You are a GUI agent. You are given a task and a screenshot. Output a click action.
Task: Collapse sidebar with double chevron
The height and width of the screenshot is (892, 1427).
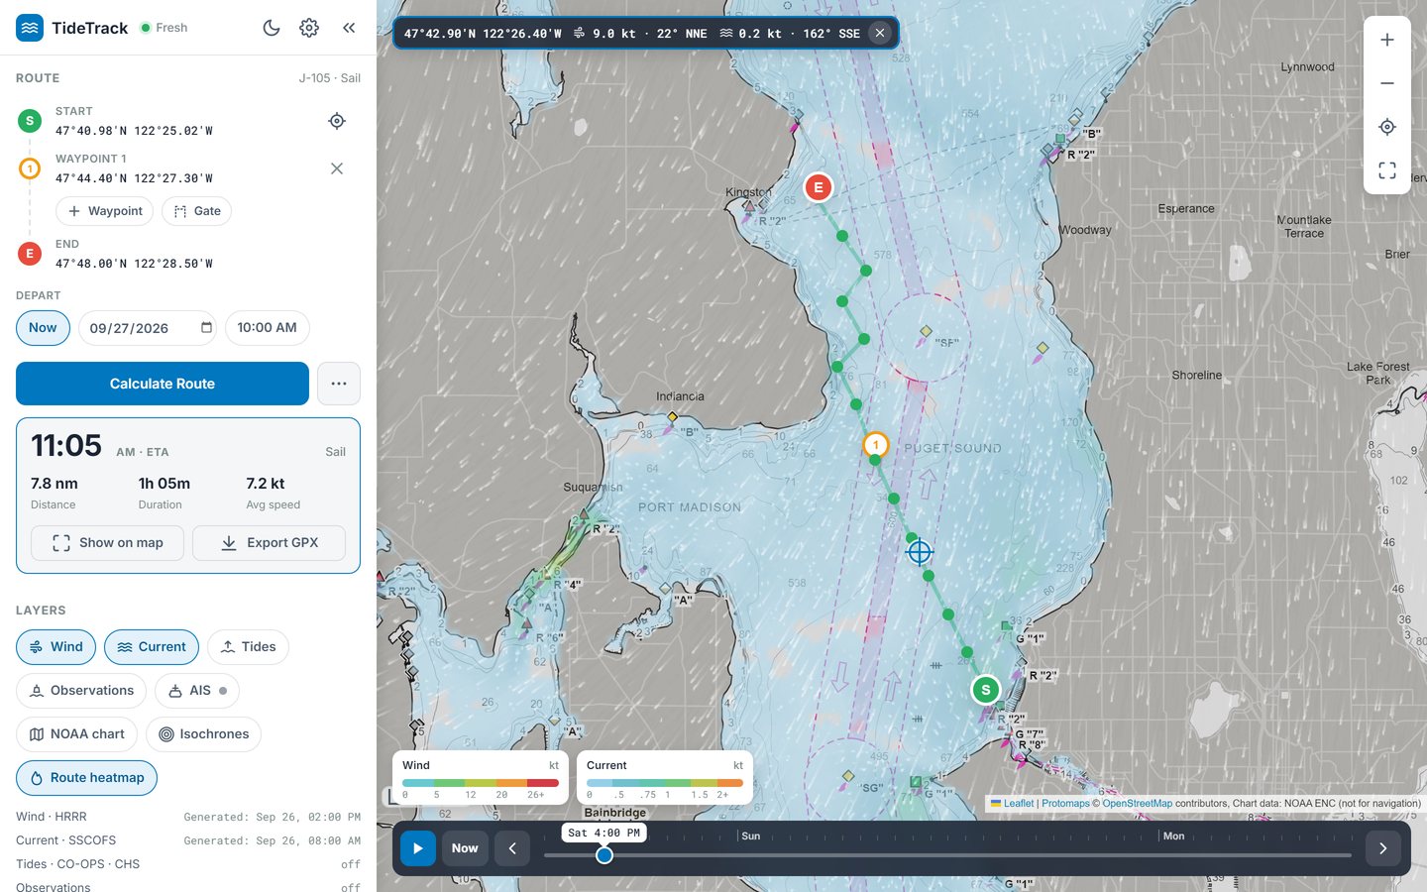click(x=349, y=28)
